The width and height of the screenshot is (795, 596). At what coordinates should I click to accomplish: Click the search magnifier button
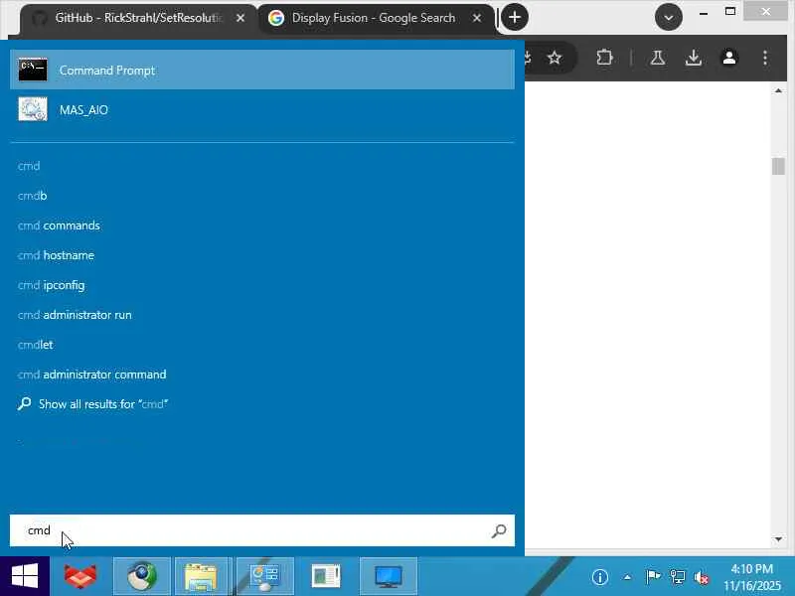point(499,530)
